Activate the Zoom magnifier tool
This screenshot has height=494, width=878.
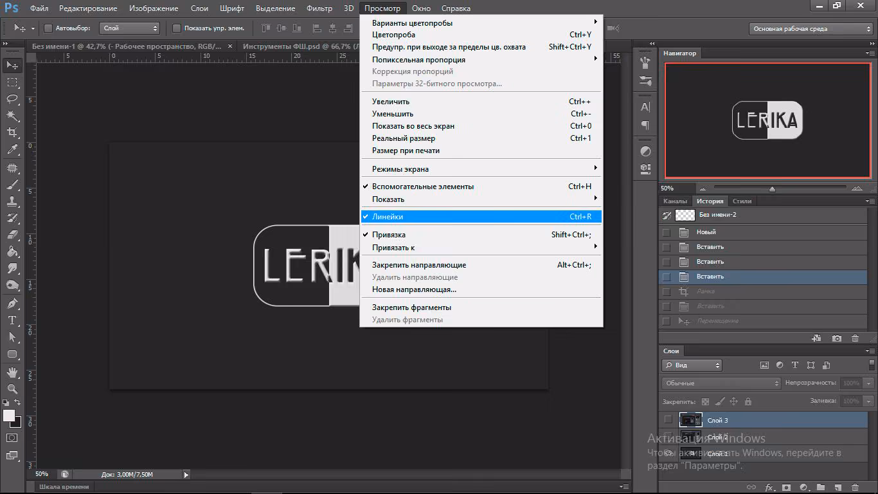click(x=12, y=389)
